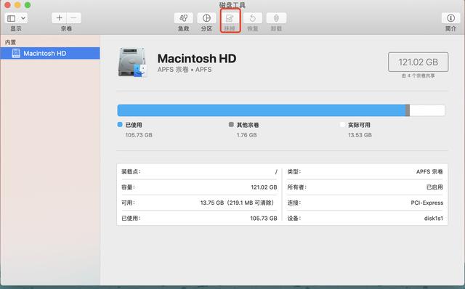The image size is (465, 289).
Task: Click the 实际可用 legend label
Action: [359, 125]
